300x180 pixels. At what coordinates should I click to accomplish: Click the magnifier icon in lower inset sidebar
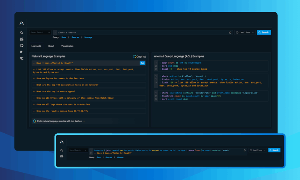click(x=62, y=150)
